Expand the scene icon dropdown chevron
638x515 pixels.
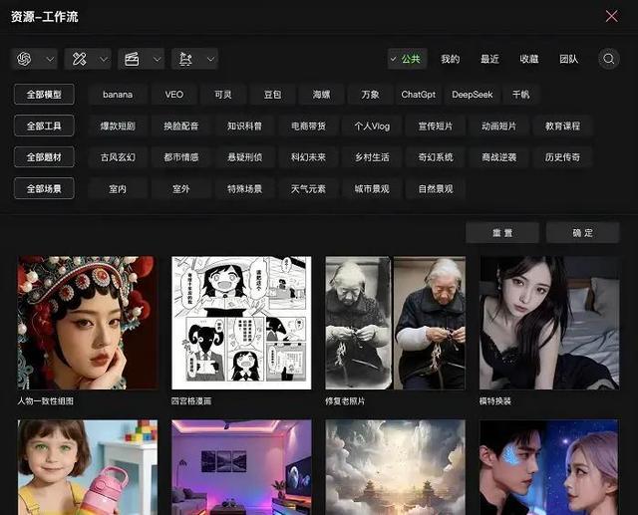[209, 60]
